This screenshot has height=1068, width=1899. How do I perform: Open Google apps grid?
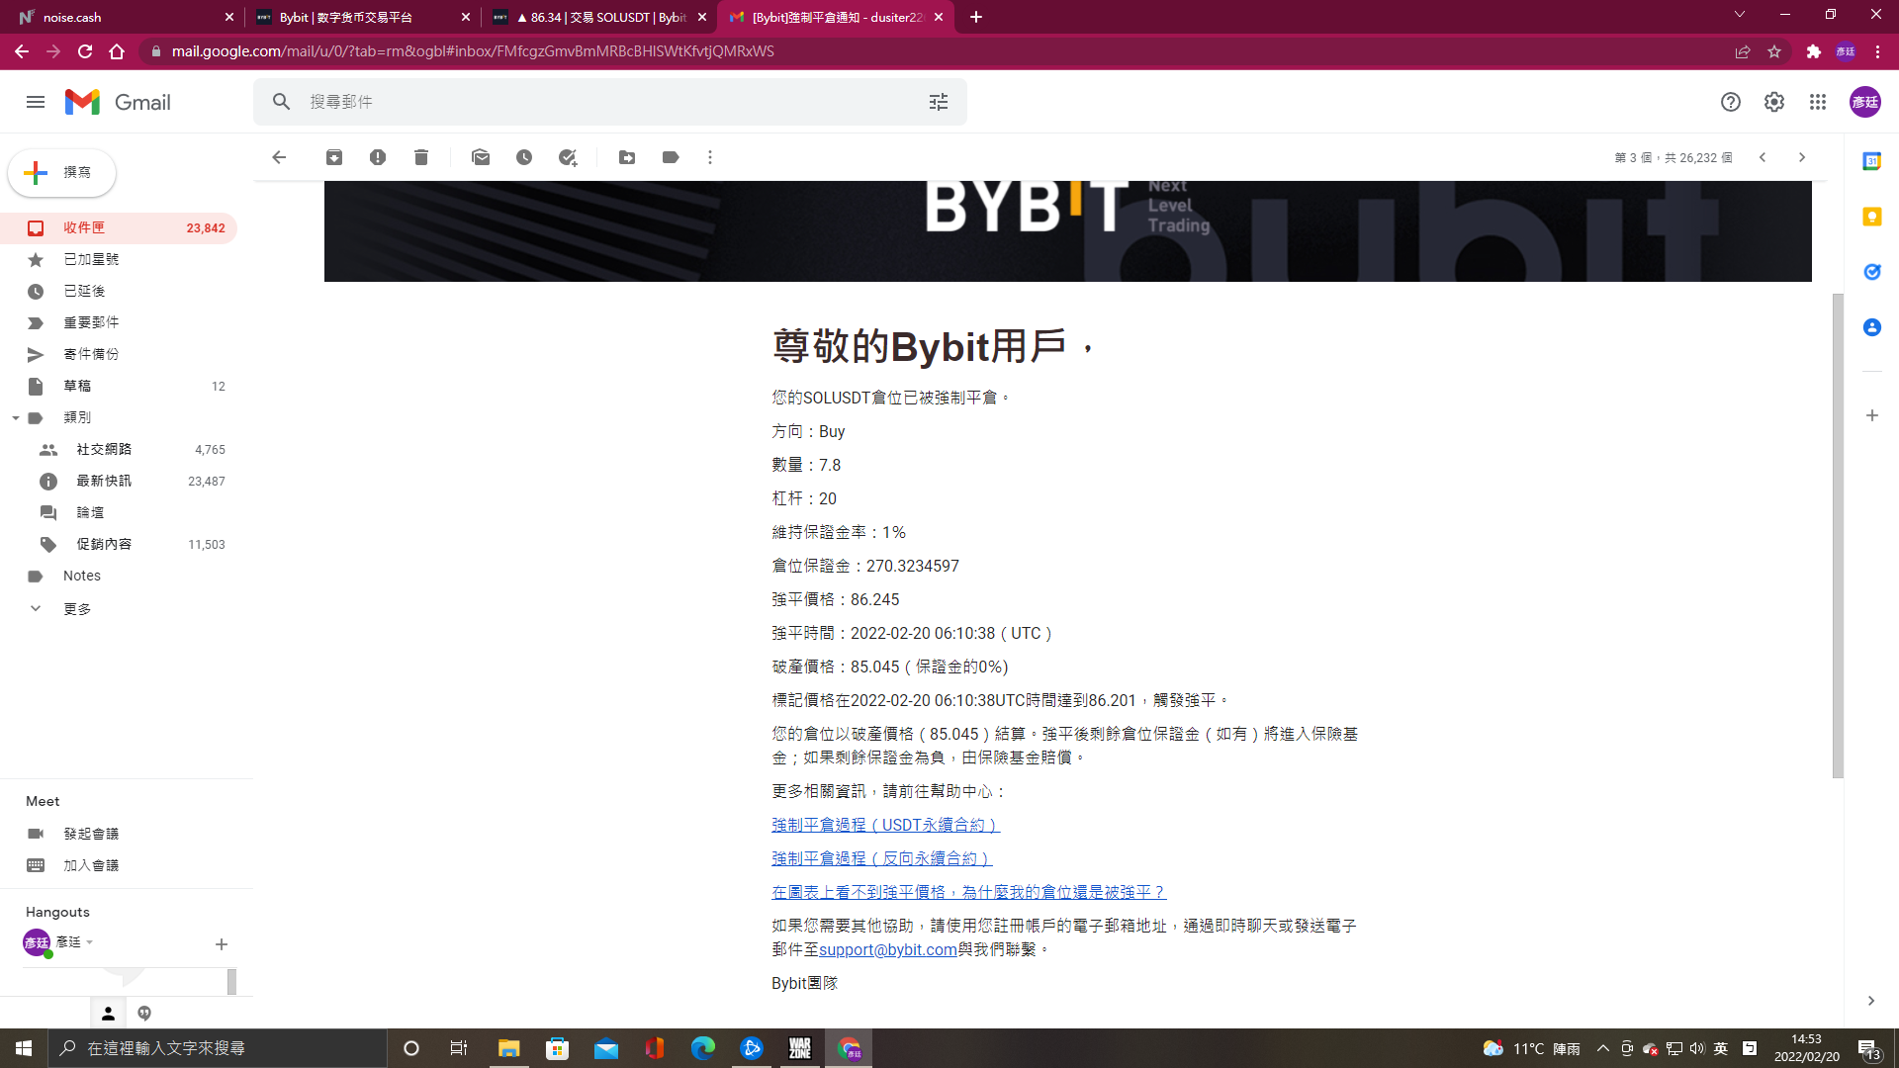(x=1818, y=102)
